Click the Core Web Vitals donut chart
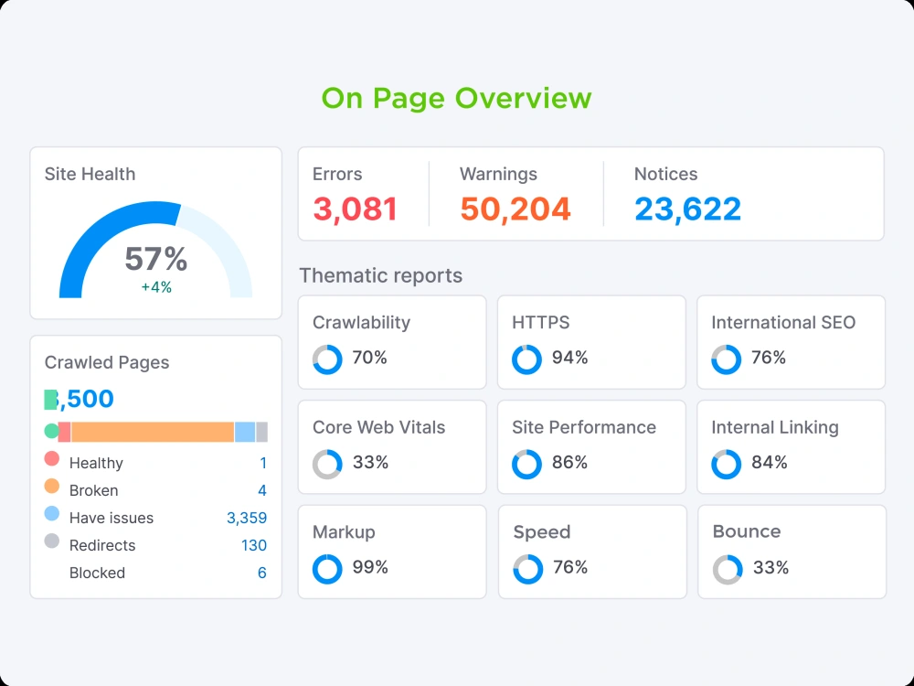Screen dimensions: 914x686 [x=327, y=465]
